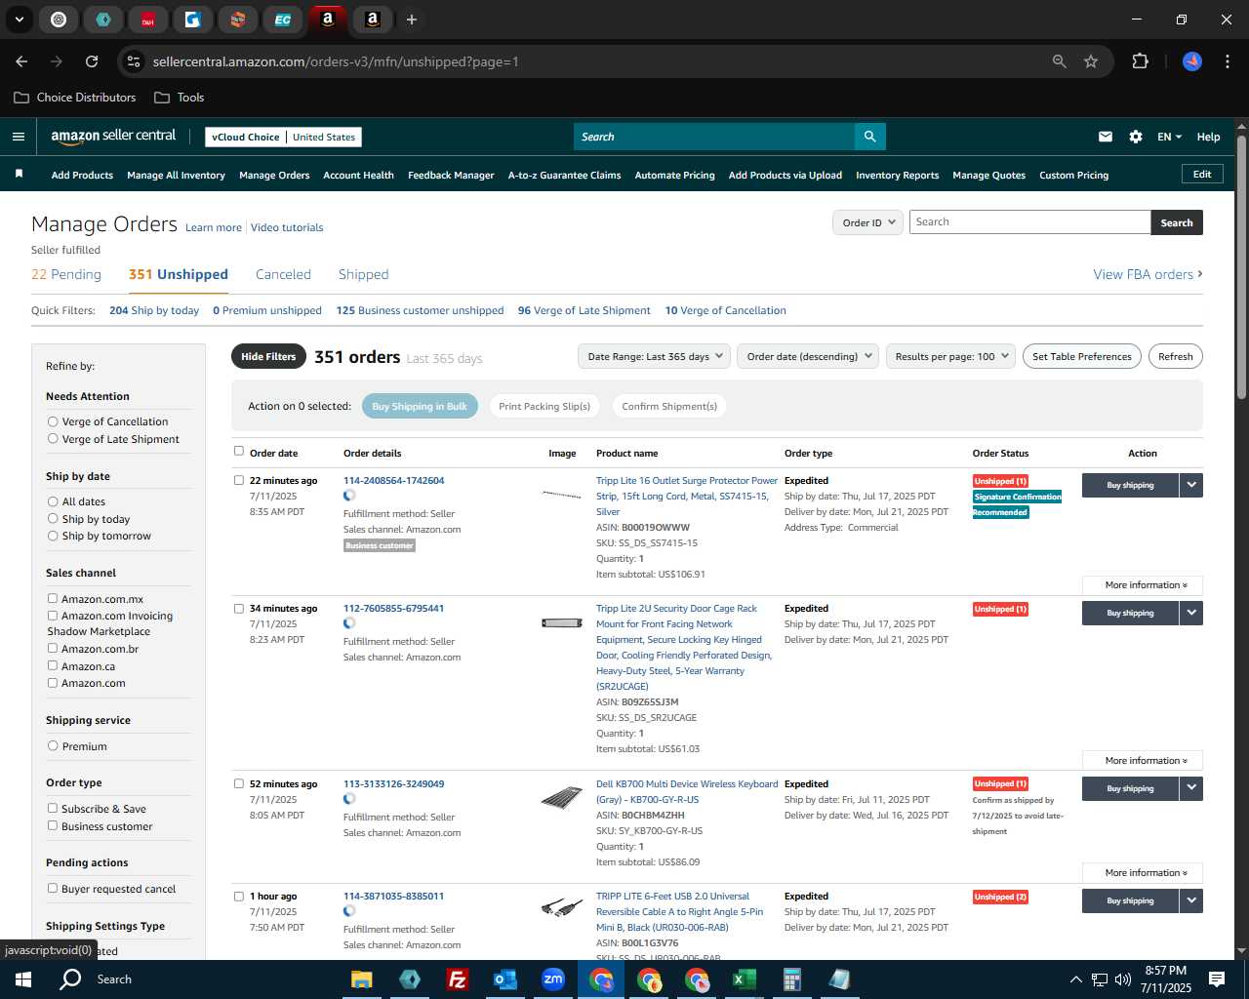This screenshot has width=1249, height=999.
Task: Open File Explorer from the taskbar
Action: [362, 979]
